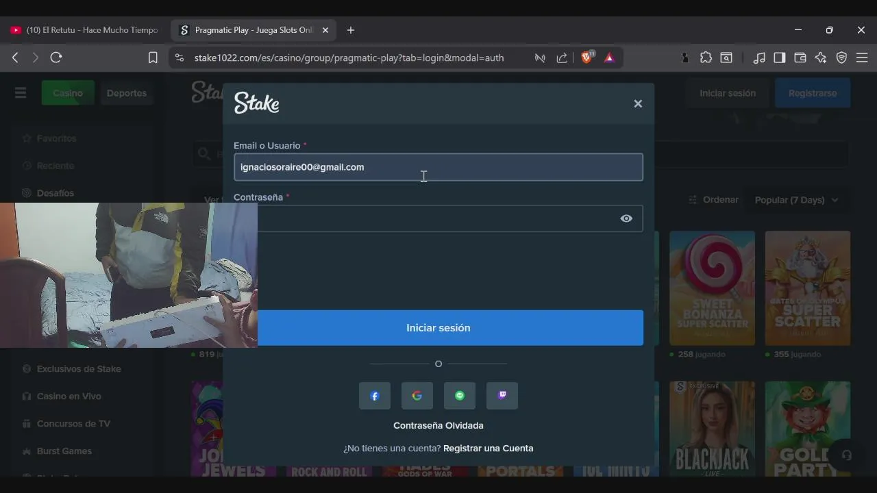
Task: Open the browser main menu hamburger
Action: click(862, 58)
